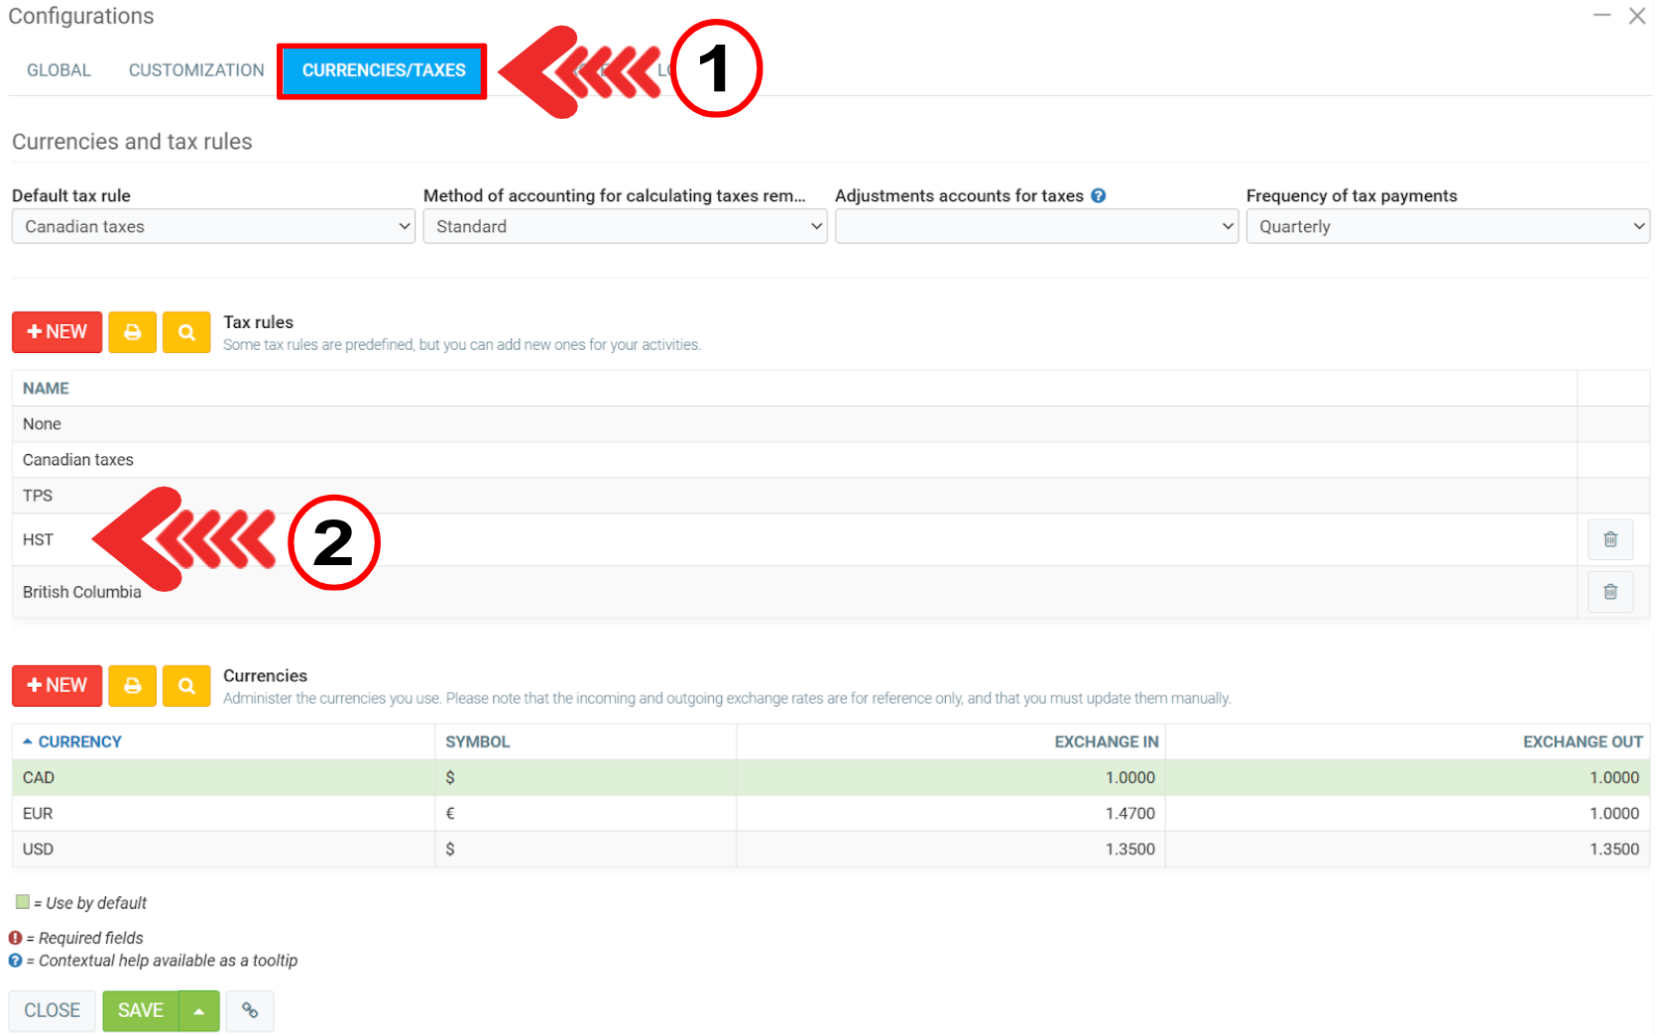Print the currencies list
Viewport: 1655px width, 1035px height.
[x=132, y=686]
